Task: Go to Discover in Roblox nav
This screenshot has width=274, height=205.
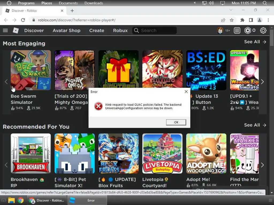Action: (x=34, y=30)
